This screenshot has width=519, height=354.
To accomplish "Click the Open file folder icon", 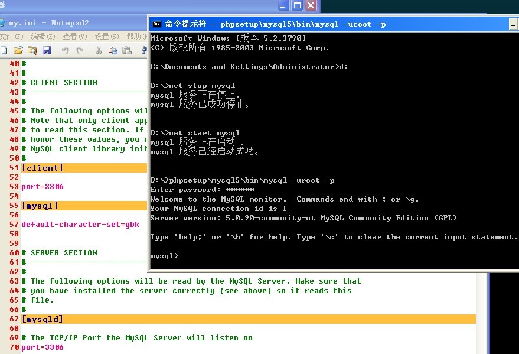I will point(18,50).
